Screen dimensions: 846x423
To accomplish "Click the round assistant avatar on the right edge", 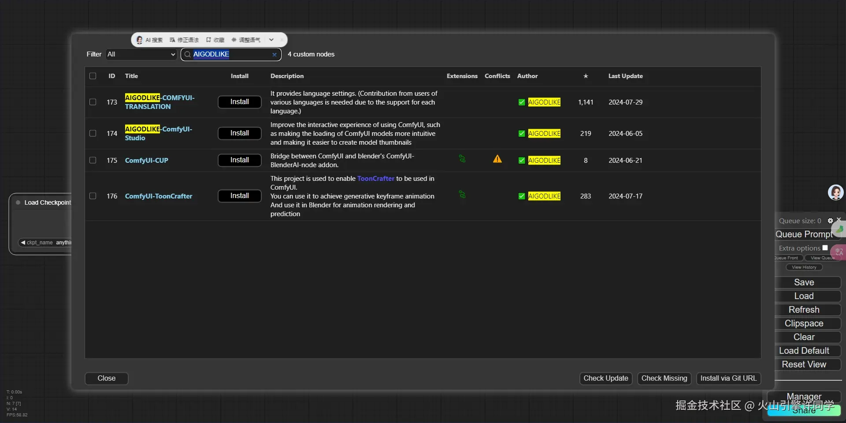I will 836,192.
